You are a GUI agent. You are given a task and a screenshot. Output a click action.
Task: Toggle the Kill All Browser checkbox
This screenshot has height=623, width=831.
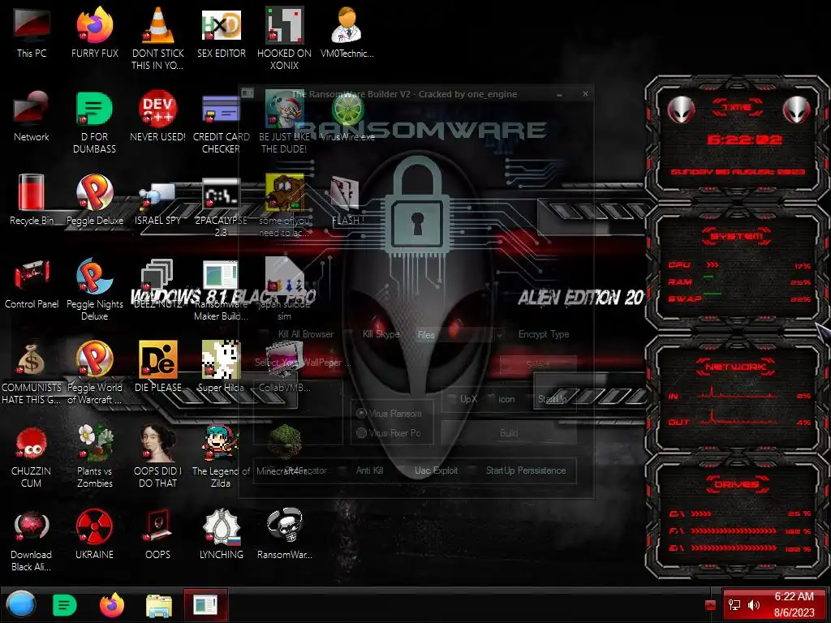tap(265, 334)
